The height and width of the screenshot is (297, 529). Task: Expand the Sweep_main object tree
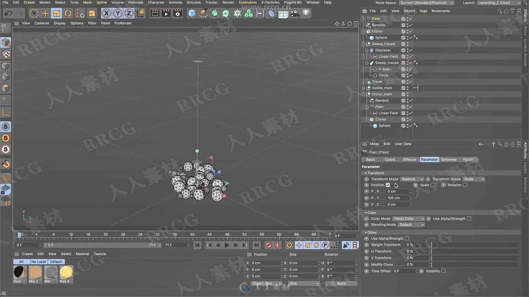[x=363, y=88]
